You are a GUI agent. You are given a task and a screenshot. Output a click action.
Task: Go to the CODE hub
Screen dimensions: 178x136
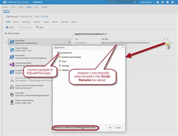tap(13, 7)
